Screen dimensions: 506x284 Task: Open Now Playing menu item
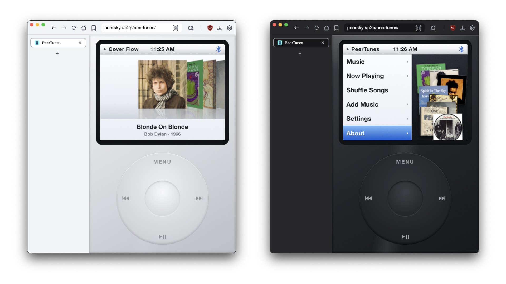(x=377, y=76)
